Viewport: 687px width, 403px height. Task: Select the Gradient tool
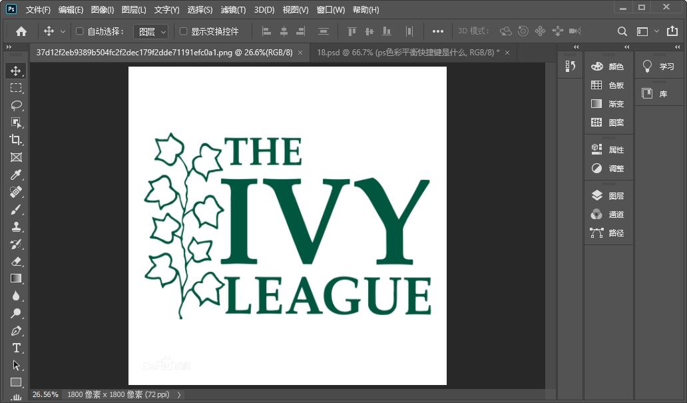[16, 278]
